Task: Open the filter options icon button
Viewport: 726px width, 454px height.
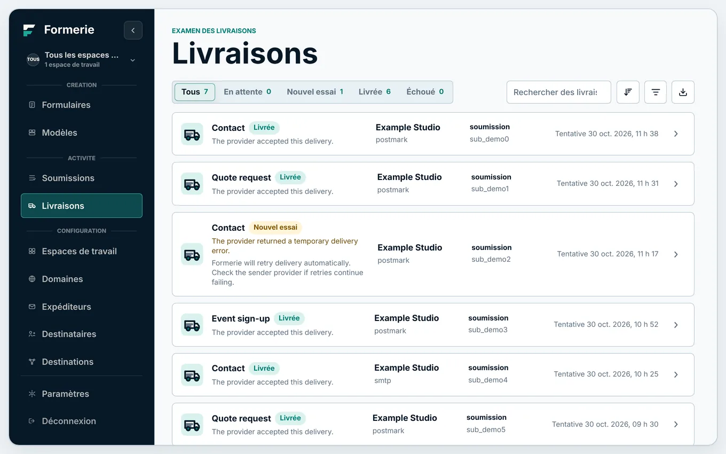Action: 656,92
